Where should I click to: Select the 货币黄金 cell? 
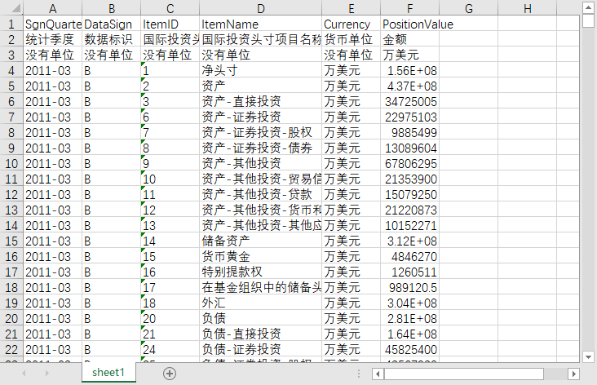[261, 257]
